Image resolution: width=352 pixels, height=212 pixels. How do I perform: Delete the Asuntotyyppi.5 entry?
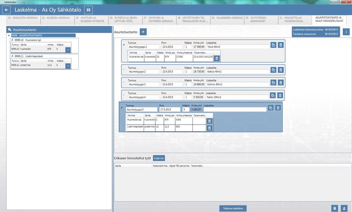point(278,108)
